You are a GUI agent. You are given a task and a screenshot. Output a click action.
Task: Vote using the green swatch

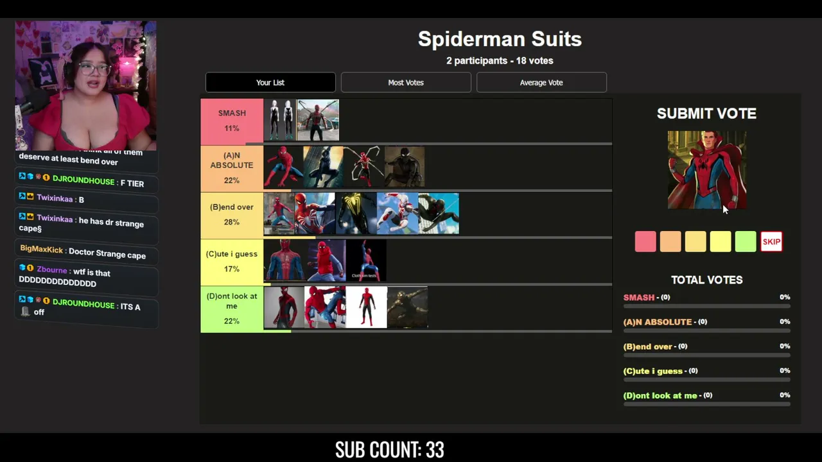tap(746, 242)
